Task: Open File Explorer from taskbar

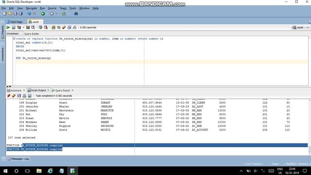Action: click(x=39, y=171)
